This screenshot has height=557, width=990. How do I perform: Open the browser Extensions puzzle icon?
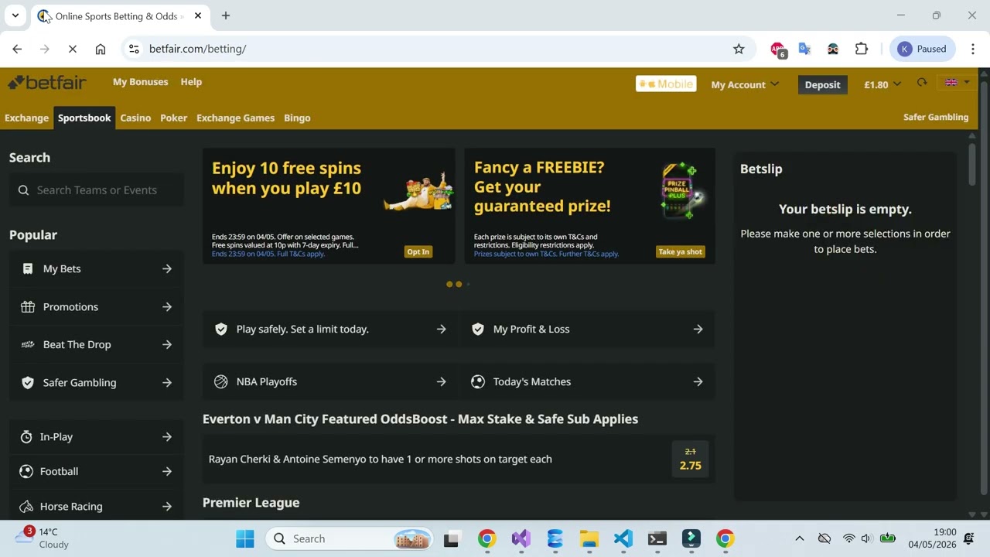pyautogui.click(x=862, y=49)
